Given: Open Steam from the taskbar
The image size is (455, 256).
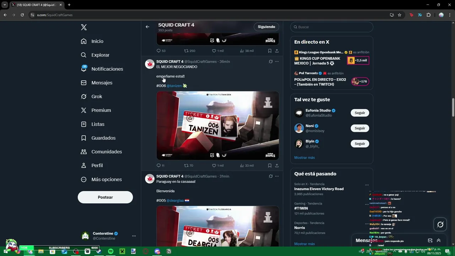Looking at the screenshot, I should tap(99, 251).
